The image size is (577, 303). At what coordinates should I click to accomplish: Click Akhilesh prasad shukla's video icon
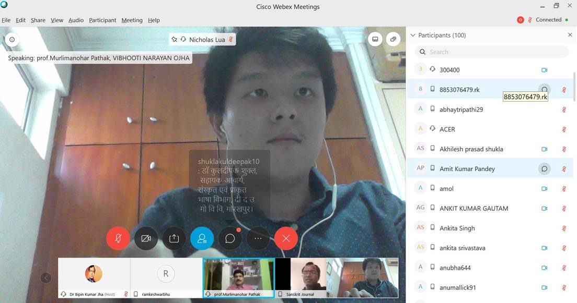point(545,149)
